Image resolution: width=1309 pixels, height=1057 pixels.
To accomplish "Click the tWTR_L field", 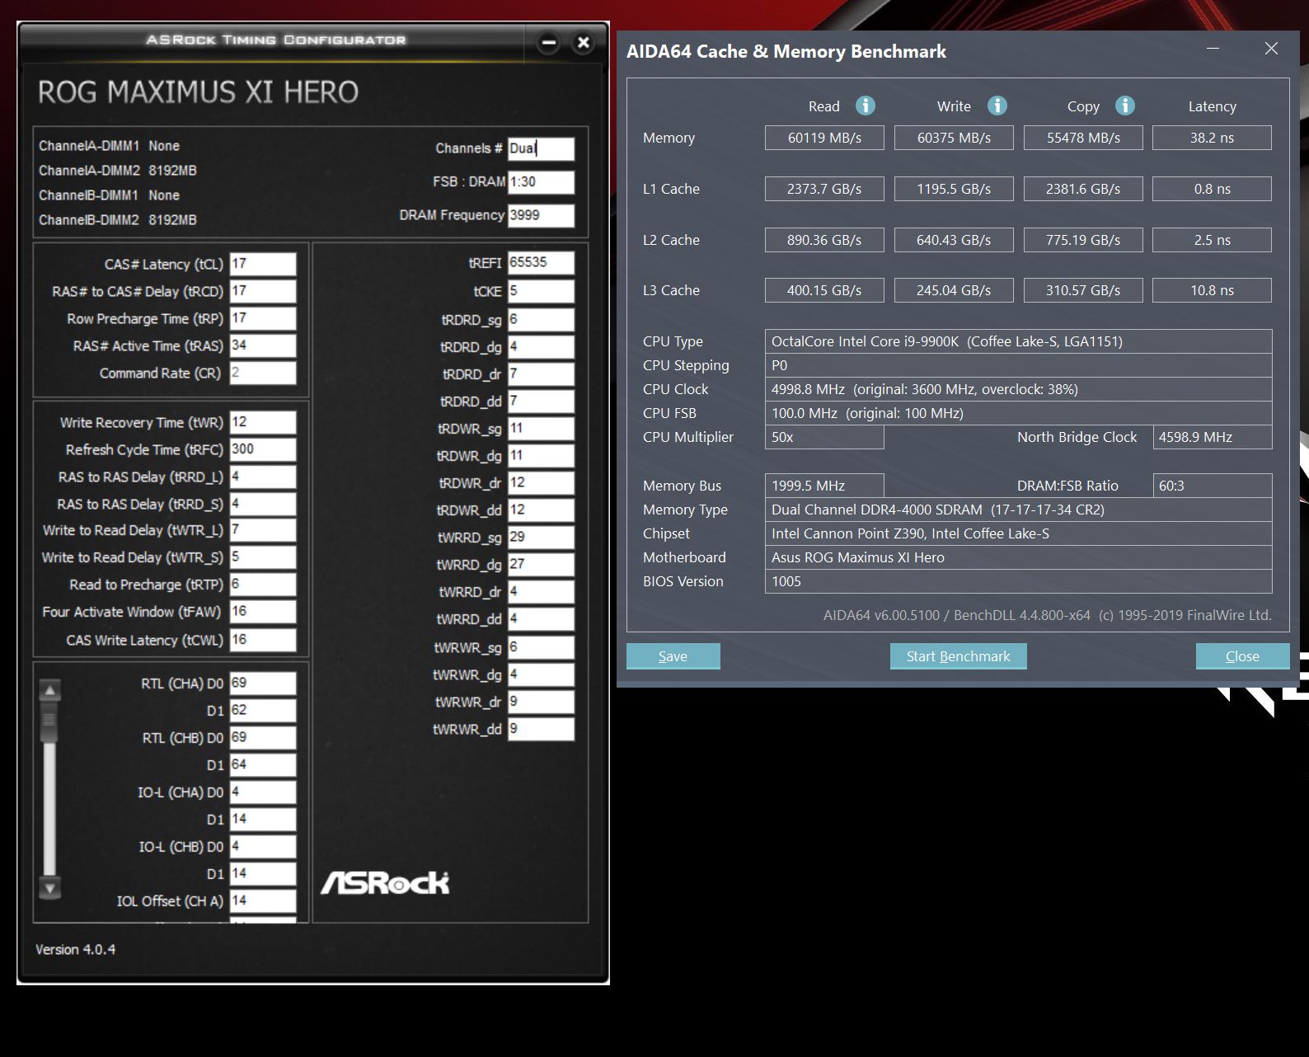I will 263,530.
